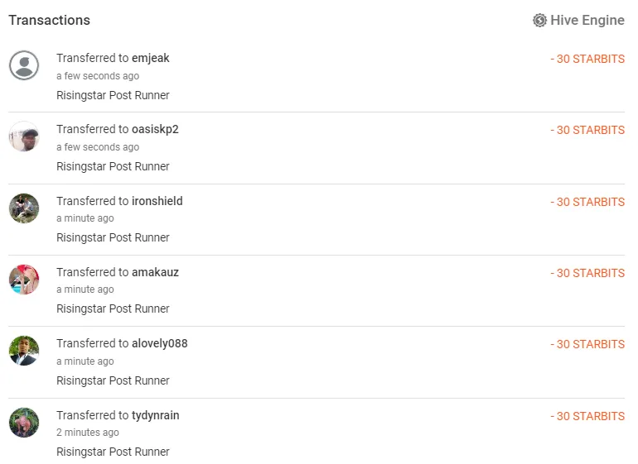Screen dimensions: 638x464
Task: Open the ironshield username link
Action: pos(157,201)
